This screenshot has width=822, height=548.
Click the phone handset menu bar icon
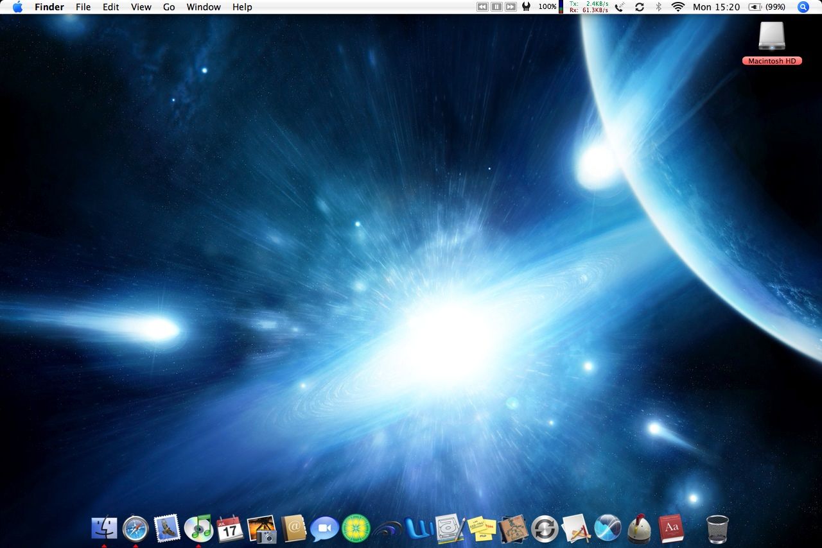620,7
